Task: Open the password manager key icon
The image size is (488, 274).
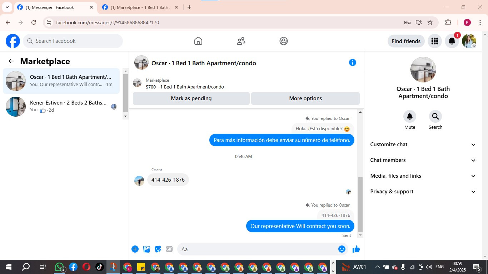Action: (407, 22)
